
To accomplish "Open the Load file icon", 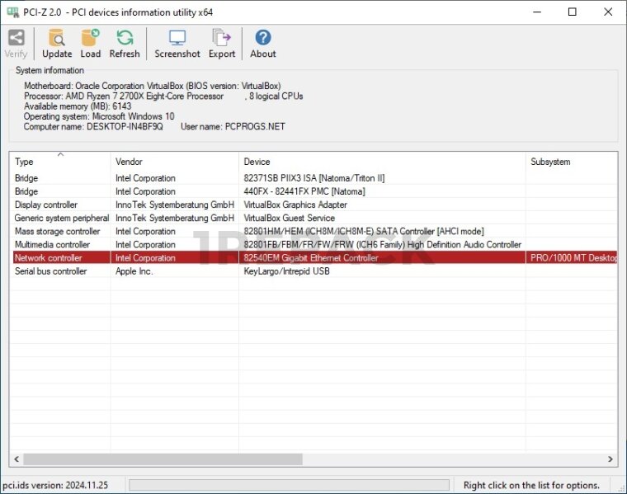I will point(90,39).
